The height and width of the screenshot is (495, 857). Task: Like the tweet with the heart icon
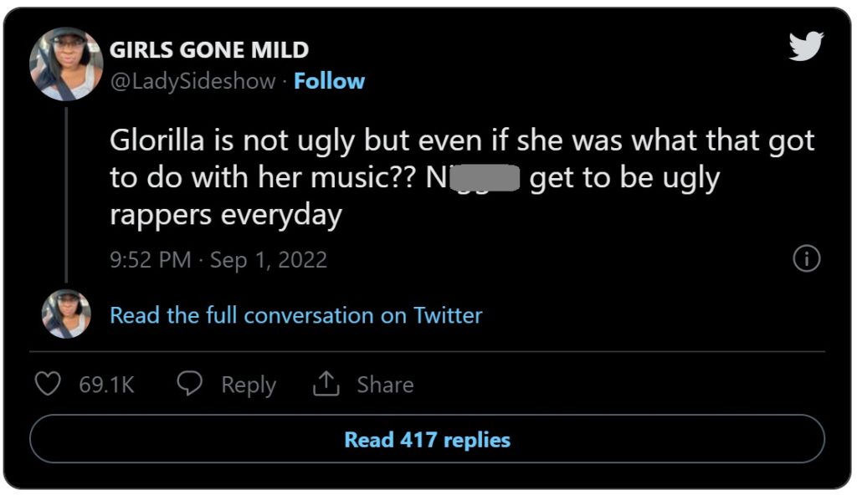tap(49, 385)
